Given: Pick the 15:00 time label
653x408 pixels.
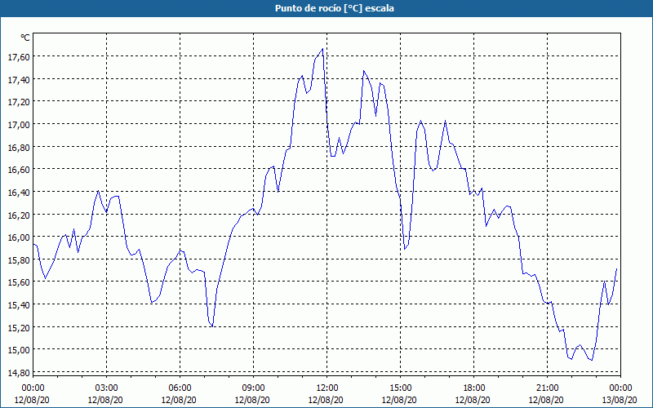Looking at the screenshot, I should (x=400, y=388).
